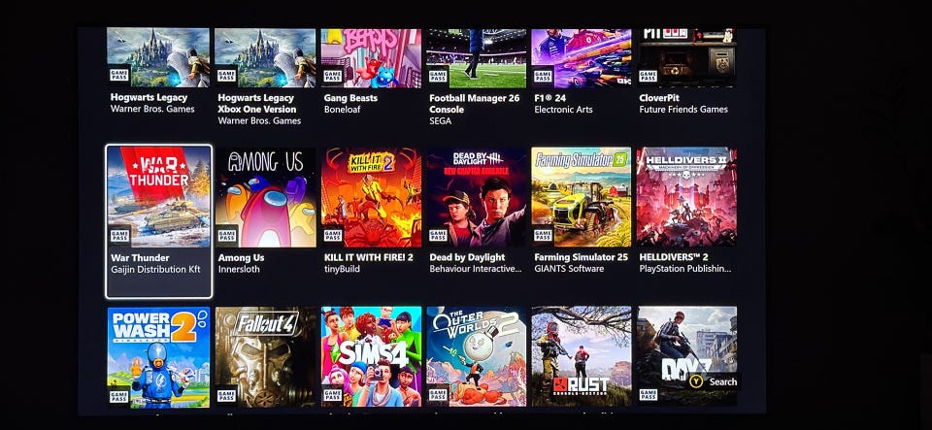This screenshot has height=430, width=932.
Task: Select the War Thunder game tile
Action: [x=158, y=221]
